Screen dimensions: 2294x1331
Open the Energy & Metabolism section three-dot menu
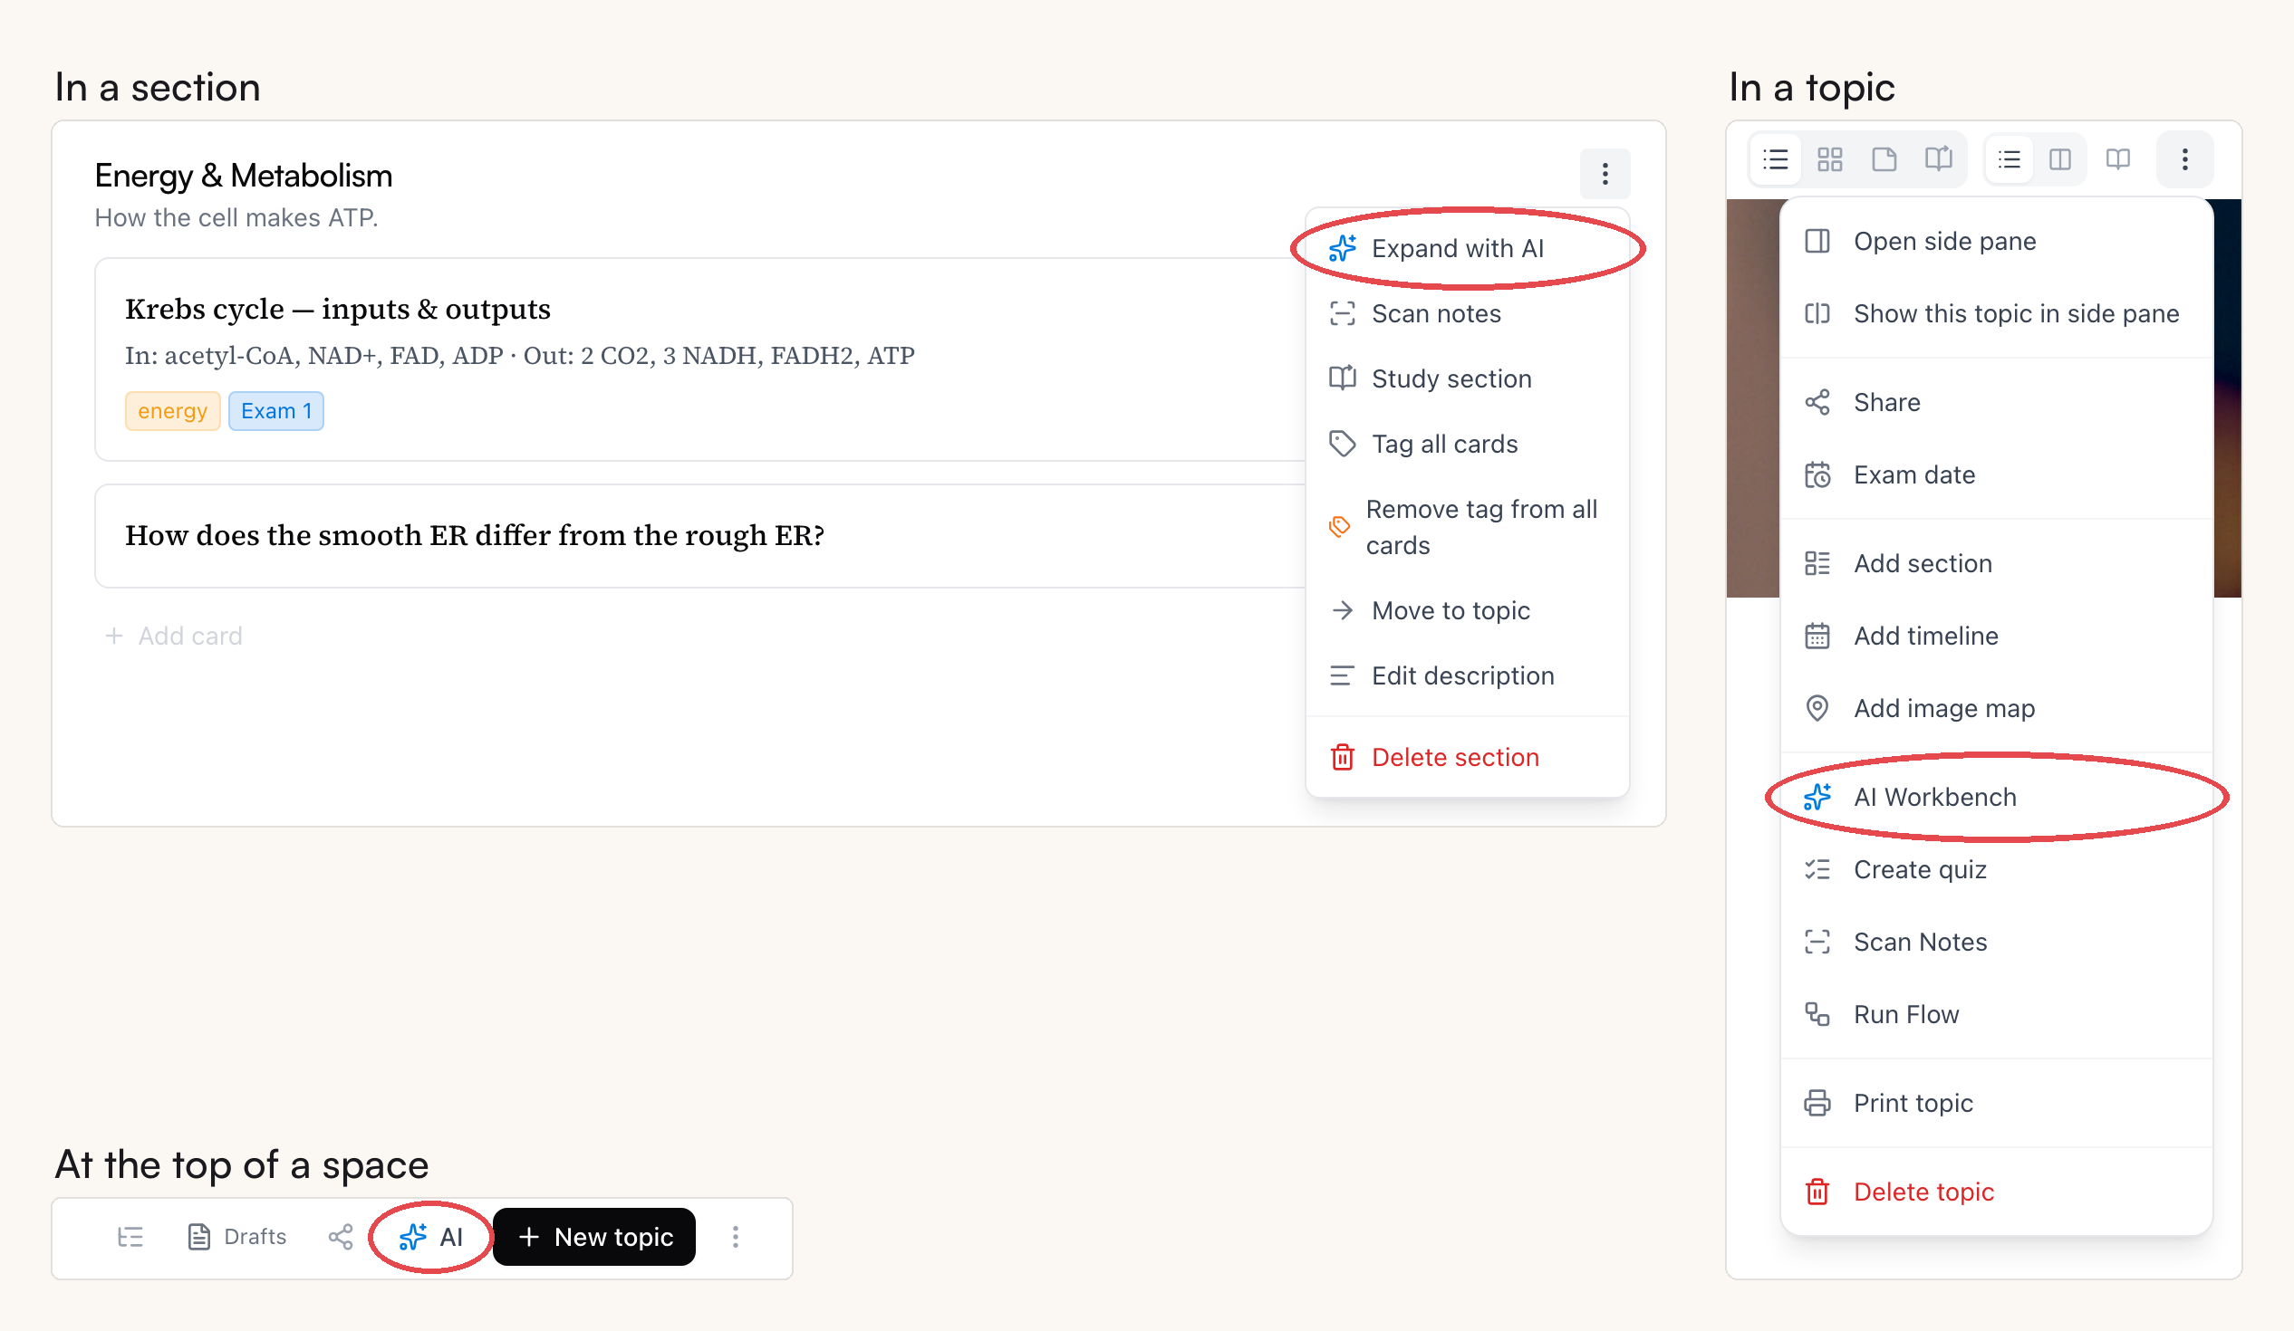tap(1605, 173)
